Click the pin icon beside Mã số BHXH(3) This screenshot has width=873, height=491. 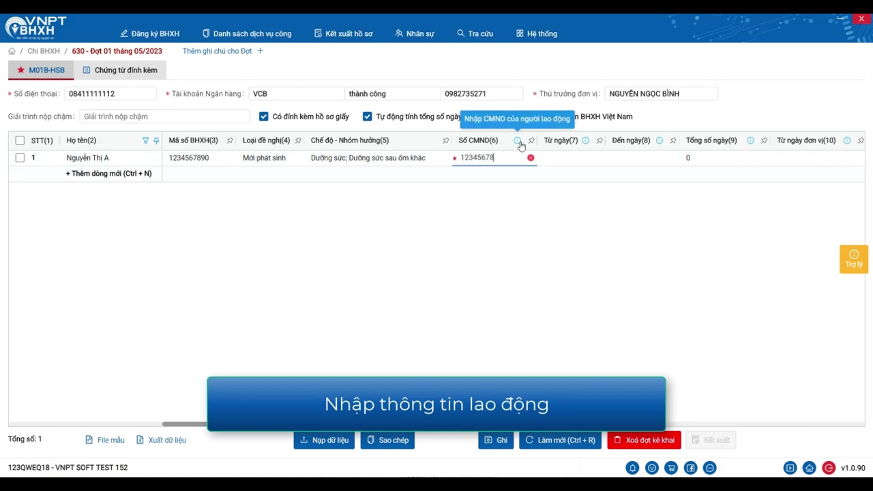tap(230, 140)
